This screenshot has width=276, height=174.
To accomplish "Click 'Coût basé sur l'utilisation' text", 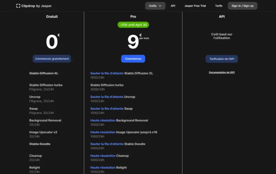I will (222, 36).
